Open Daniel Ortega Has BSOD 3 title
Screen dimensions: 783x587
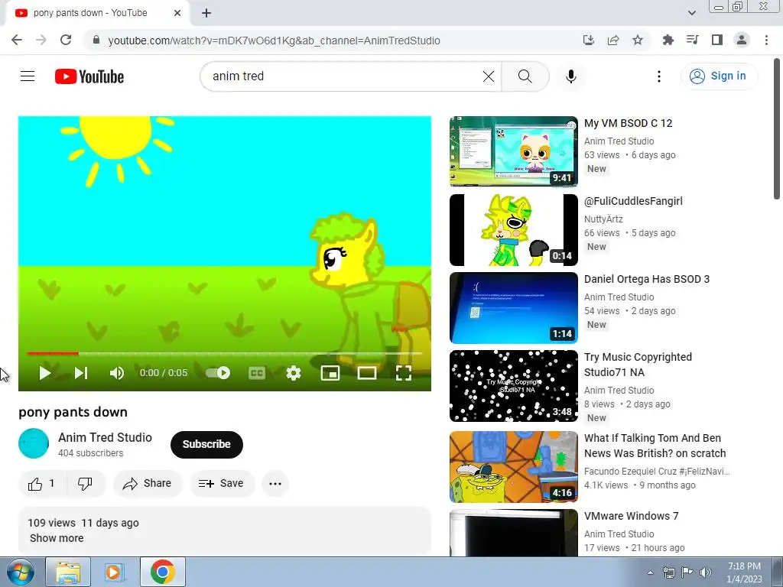tap(647, 279)
